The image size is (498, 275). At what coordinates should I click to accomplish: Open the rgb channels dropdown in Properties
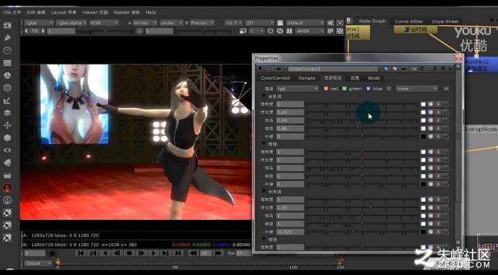(x=297, y=89)
